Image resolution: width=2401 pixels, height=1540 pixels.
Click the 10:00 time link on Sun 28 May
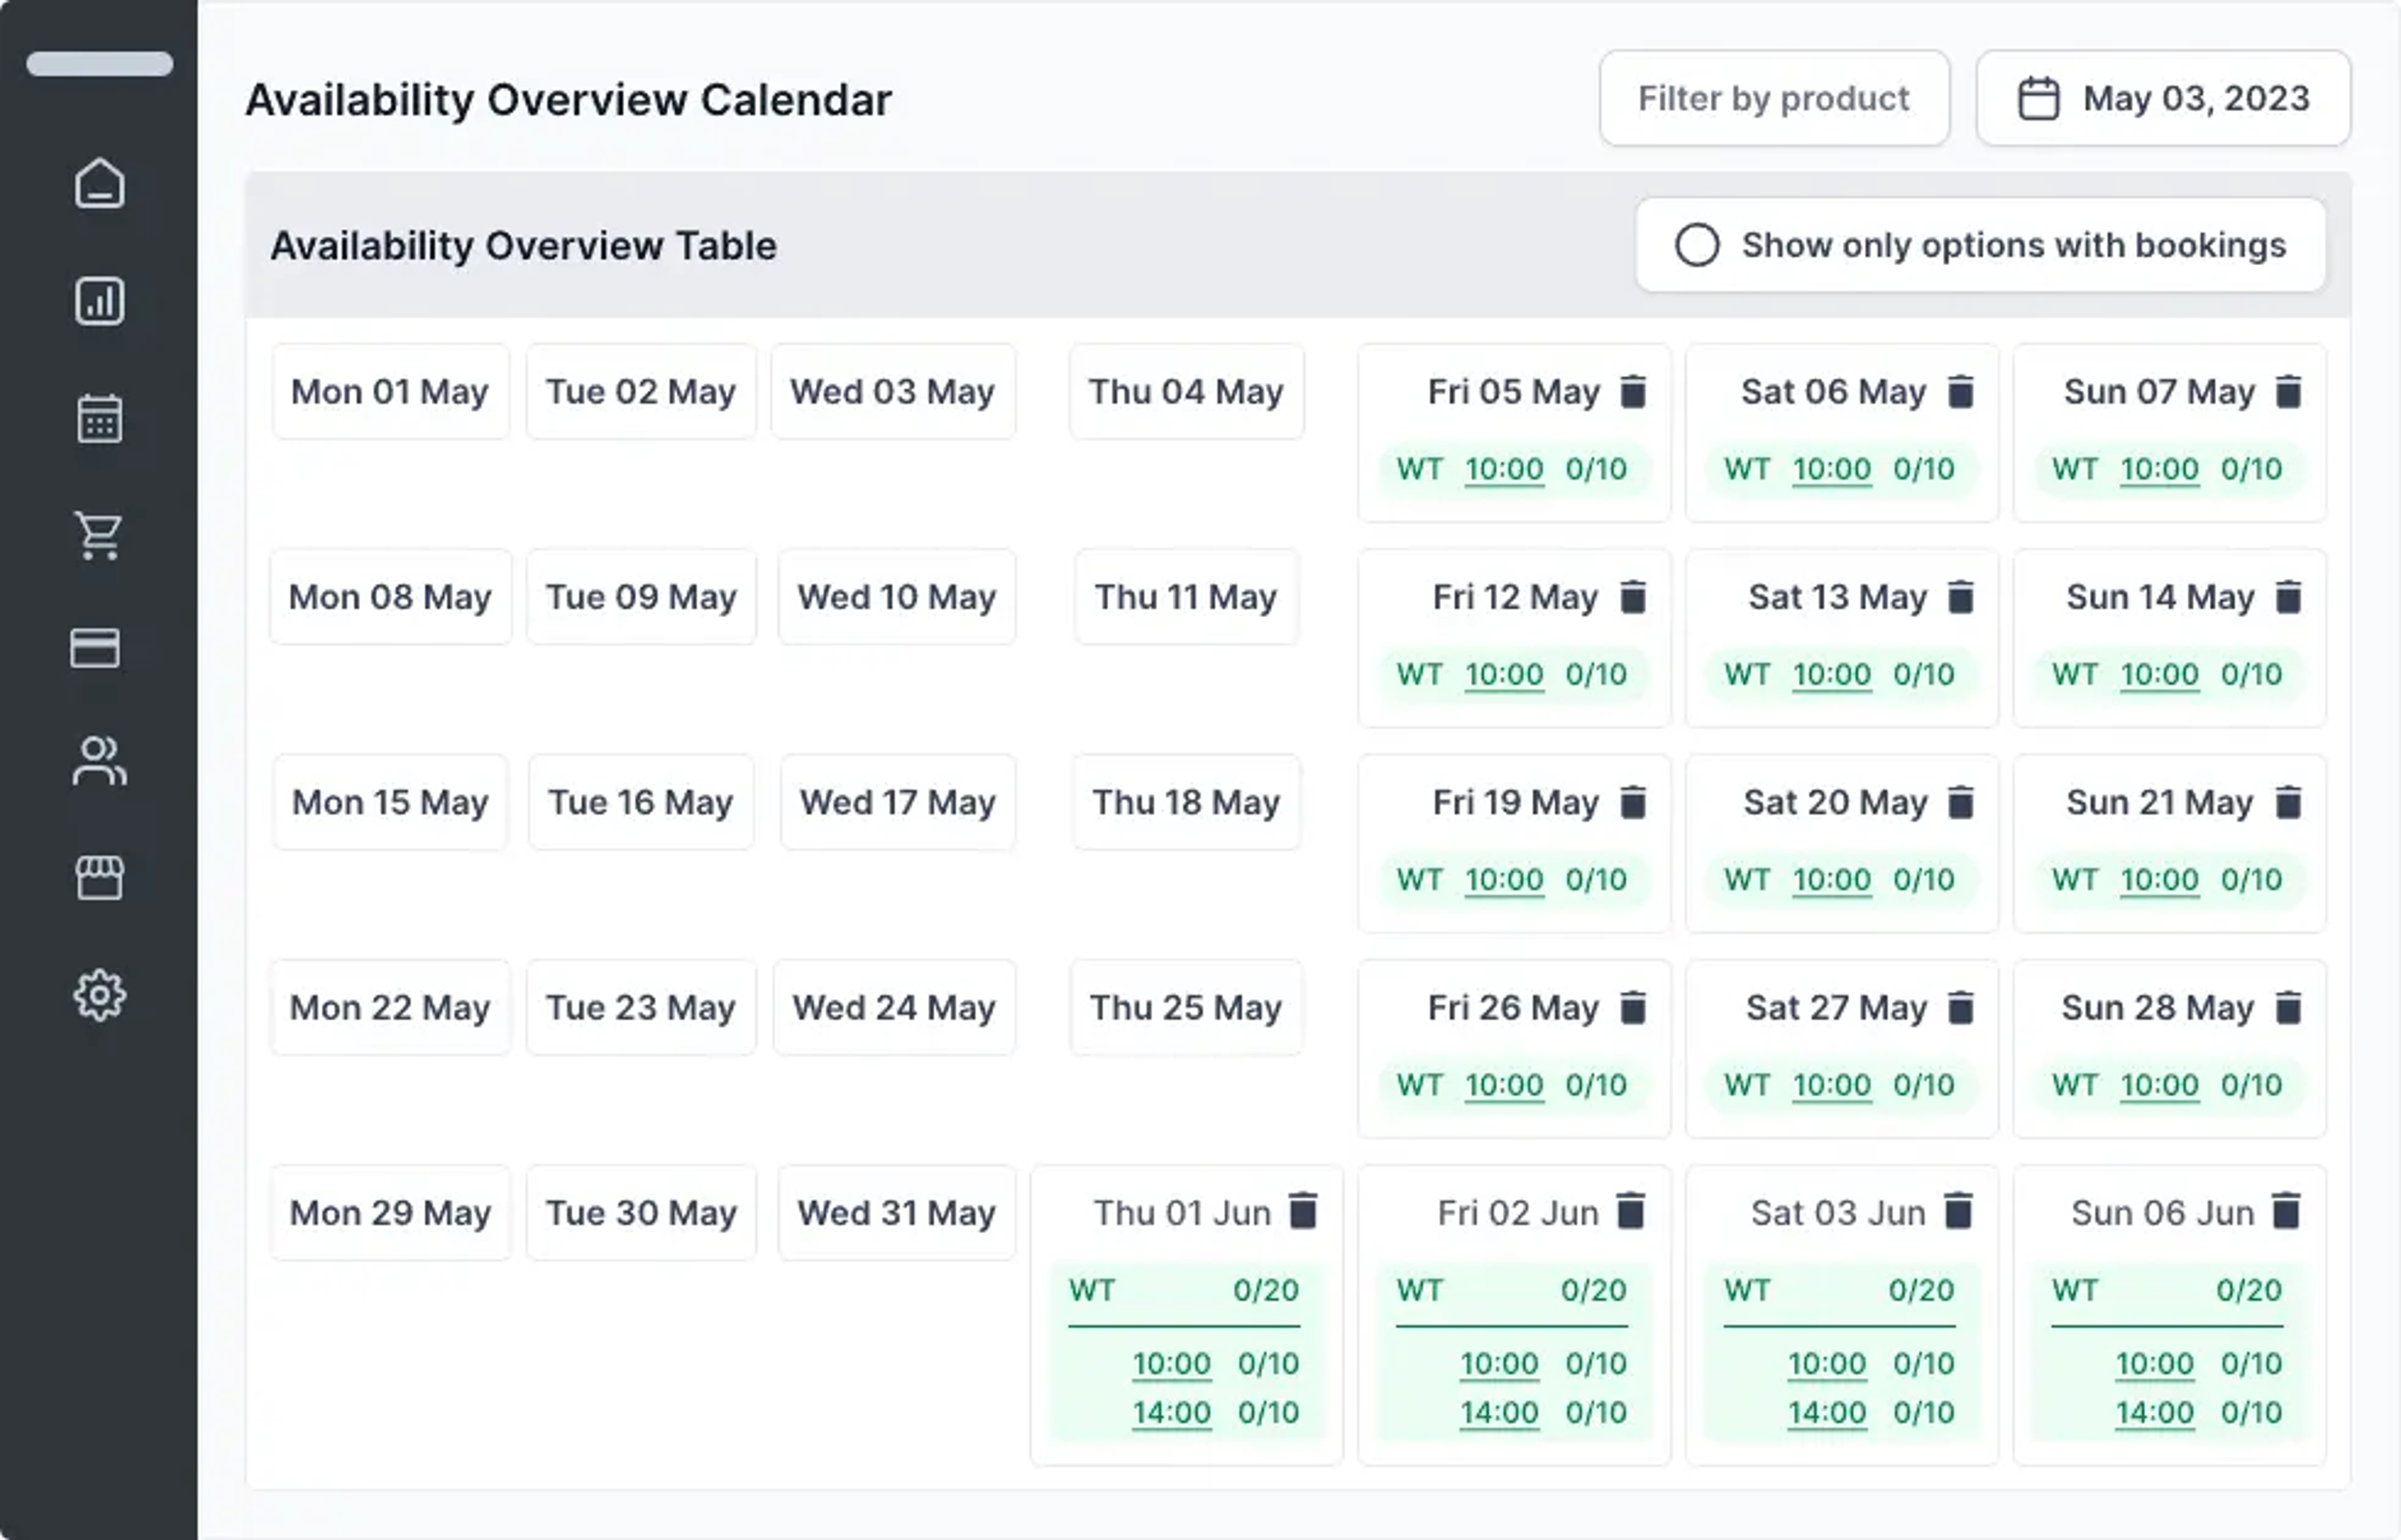tap(2159, 1085)
